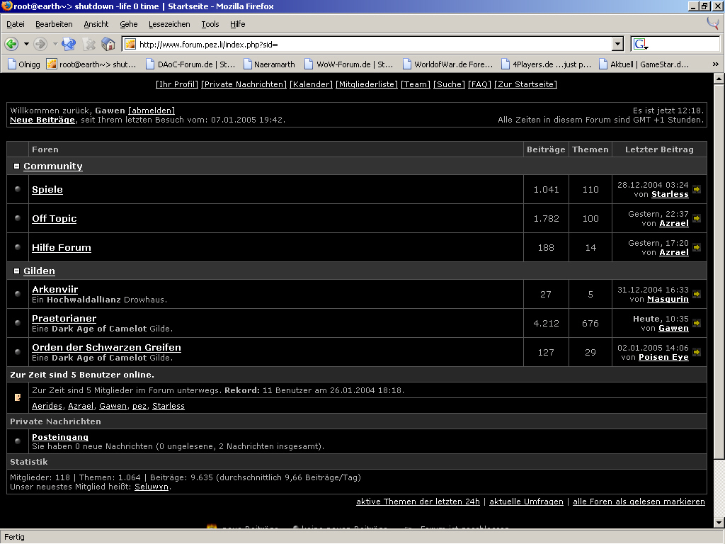Collapse the Community category
The width and height of the screenshot is (725, 544).
[x=17, y=166]
